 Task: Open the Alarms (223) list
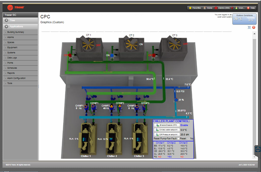coord(222,8)
